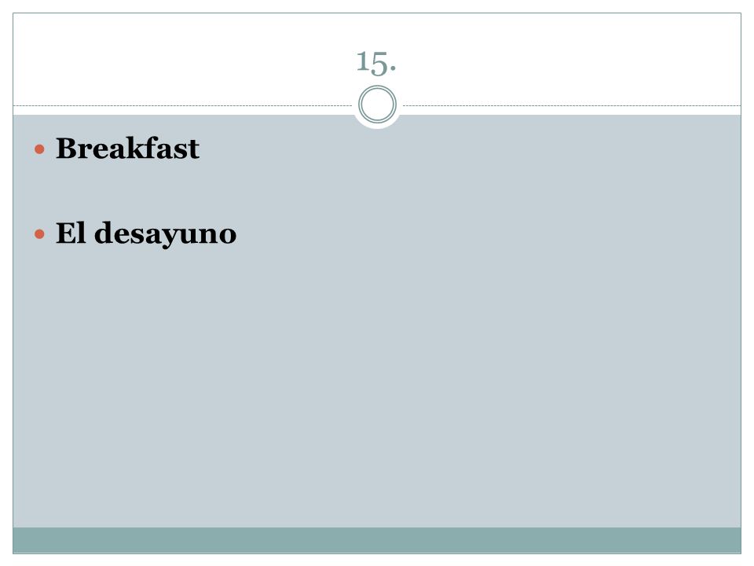This screenshot has width=754, height=566.
Task: Click the slide title "15."
Action: (376, 63)
